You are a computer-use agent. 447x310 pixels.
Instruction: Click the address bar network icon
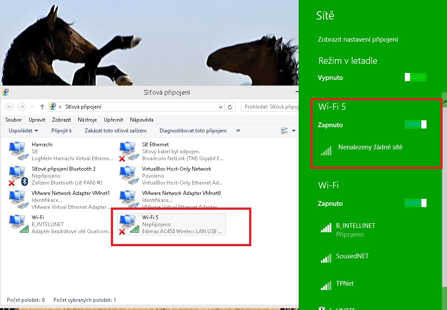pyautogui.click(x=53, y=107)
